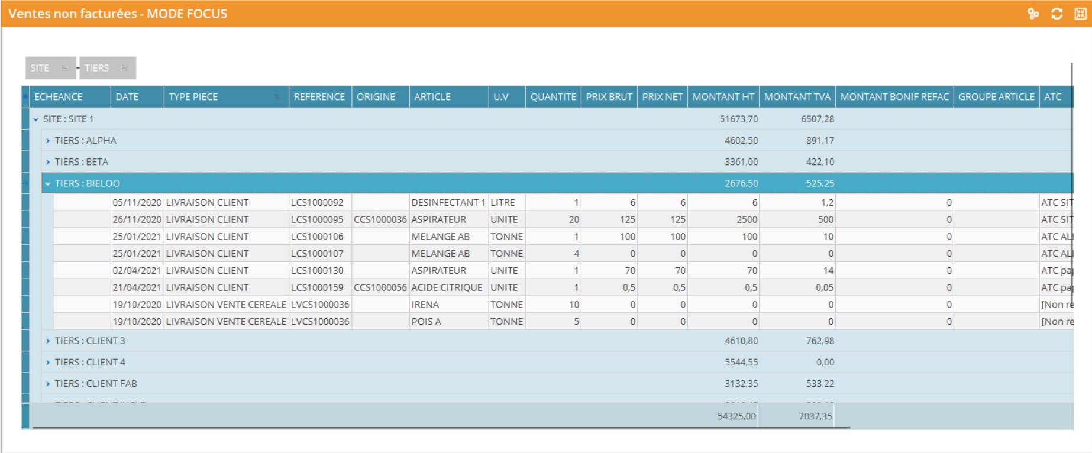1092x453 pixels.
Task: Sort by the MONTANT HT column header
Action: pos(723,97)
